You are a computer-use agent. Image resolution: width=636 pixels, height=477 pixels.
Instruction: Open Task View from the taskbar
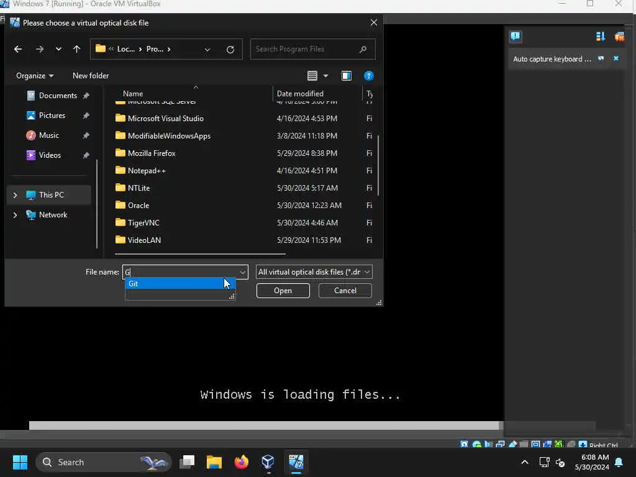tap(187, 462)
